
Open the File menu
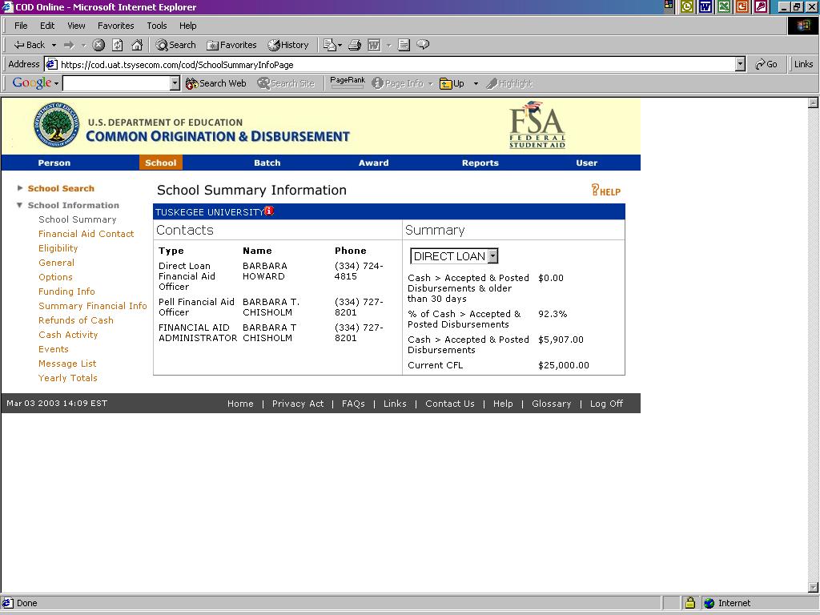tap(21, 26)
